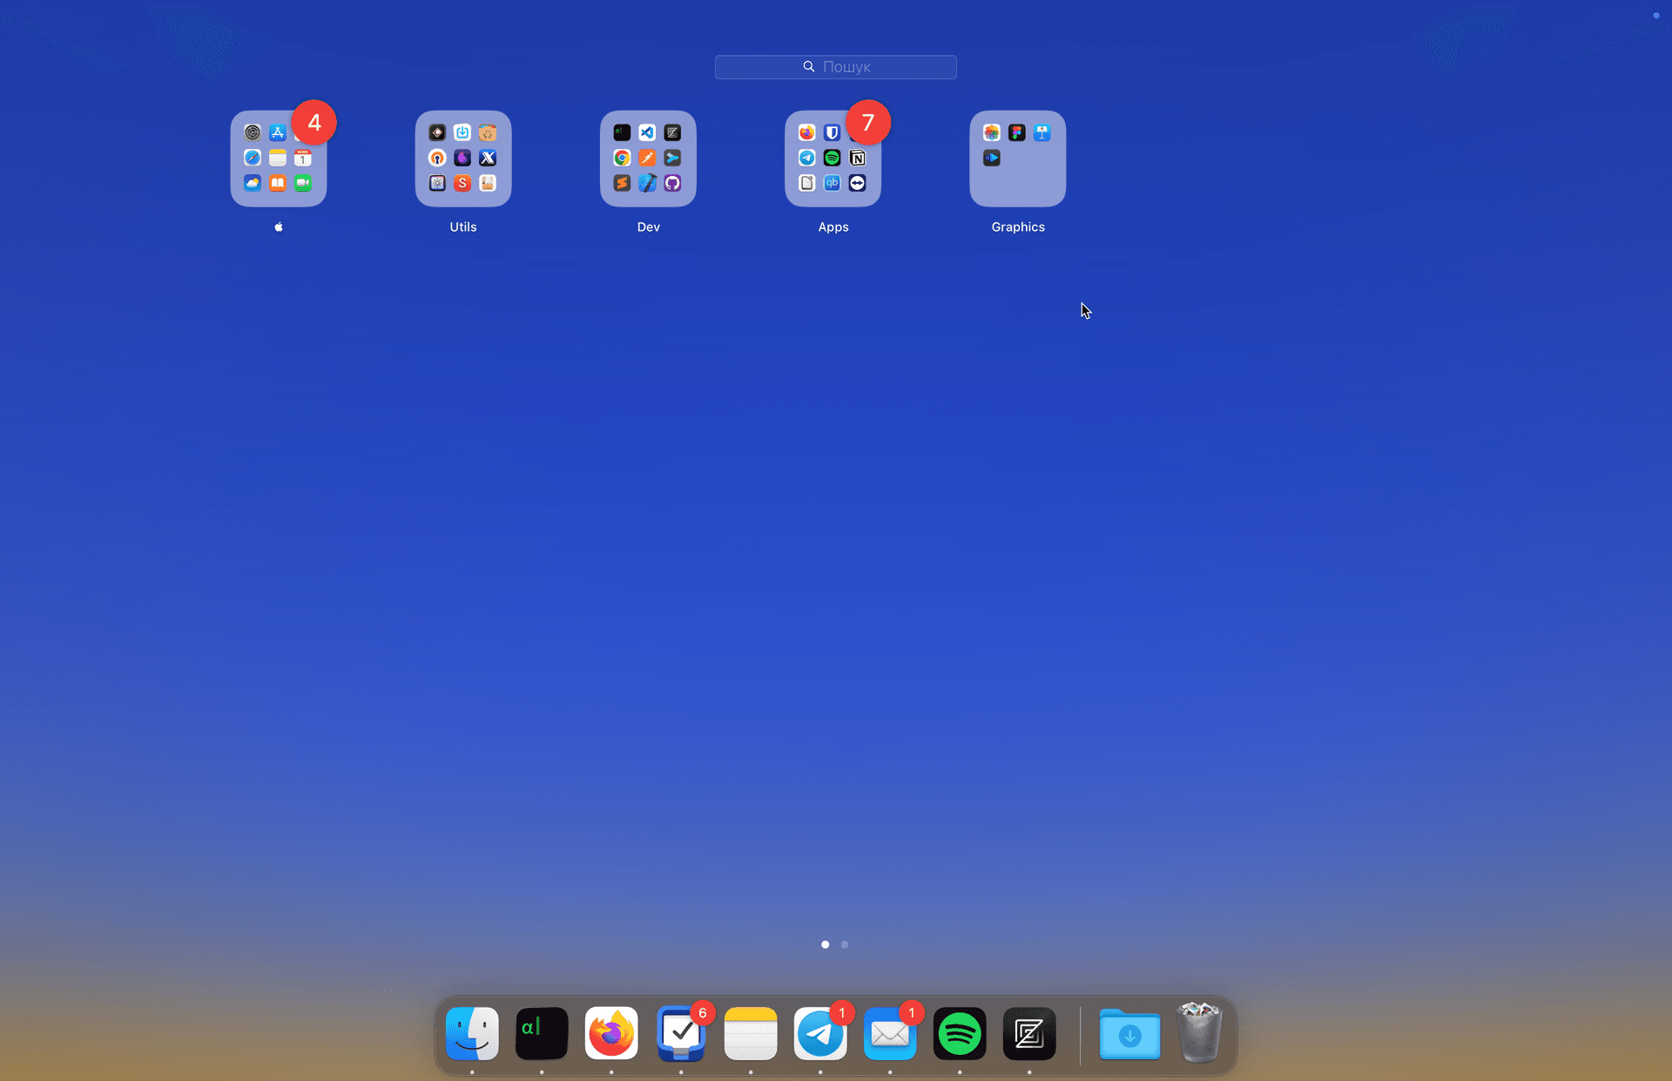Image resolution: width=1672 pixels, height=1081 pixels.
Task: Switch to the second Launchpad page dot
Action: click(845, 944)
